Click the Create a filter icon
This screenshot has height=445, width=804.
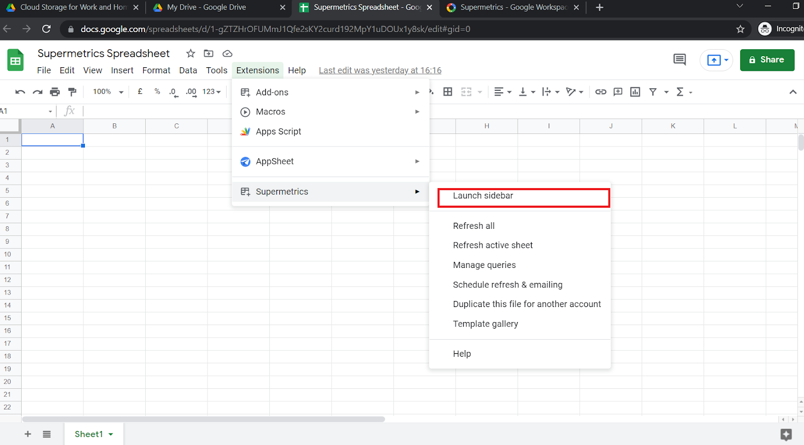click(653, 92)
